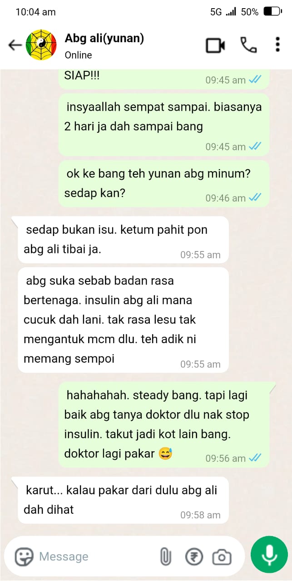Tap the message starting "hahahahah. steady bang"
This screenshot has height=581, width=292.
coord(164,424)
